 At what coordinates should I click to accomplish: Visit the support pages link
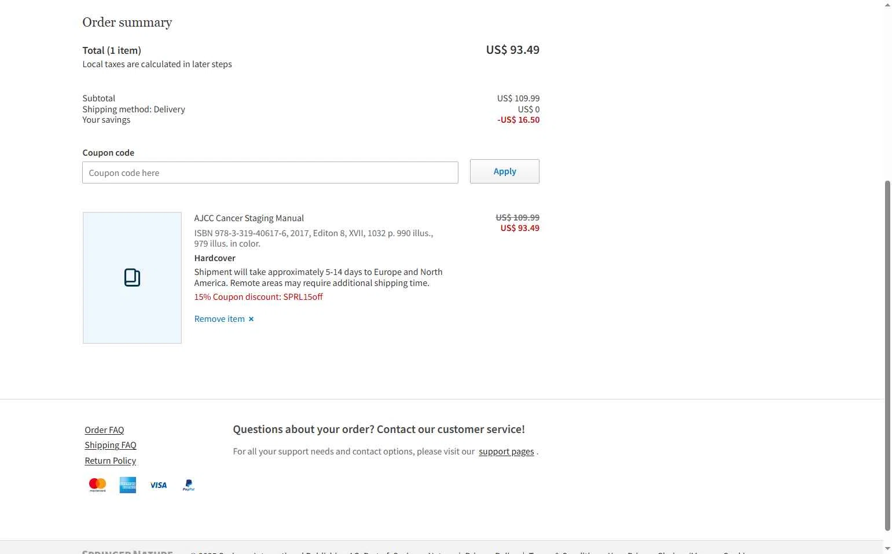pyautogui.click(x=506, y=452)
